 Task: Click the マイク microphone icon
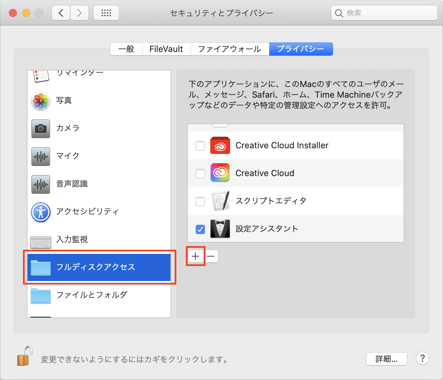click(x=40, y=156)
